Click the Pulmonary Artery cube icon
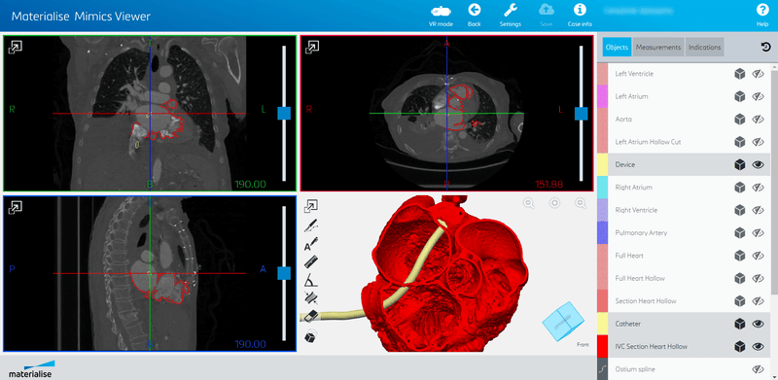Screen dimensions: 778x380 click(x=740, y=232)
